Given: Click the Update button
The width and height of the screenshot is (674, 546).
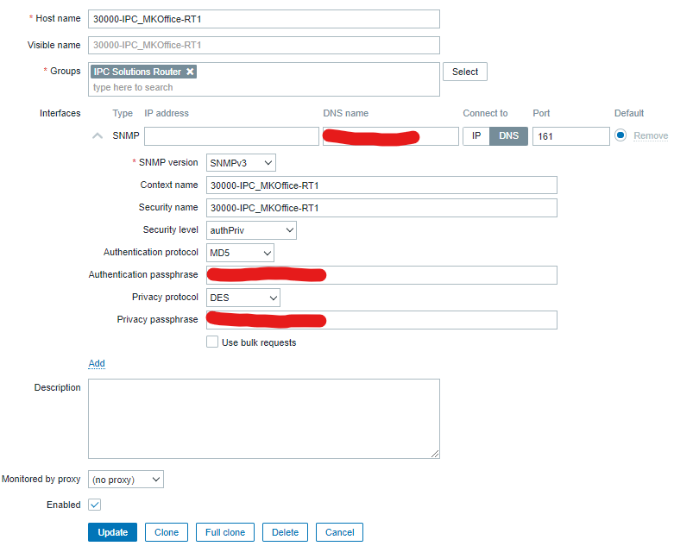Looking at the screenshot, I should [x=112, y=532].
